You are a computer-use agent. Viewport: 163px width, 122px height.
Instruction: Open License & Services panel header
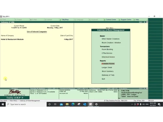coord(74,88)
